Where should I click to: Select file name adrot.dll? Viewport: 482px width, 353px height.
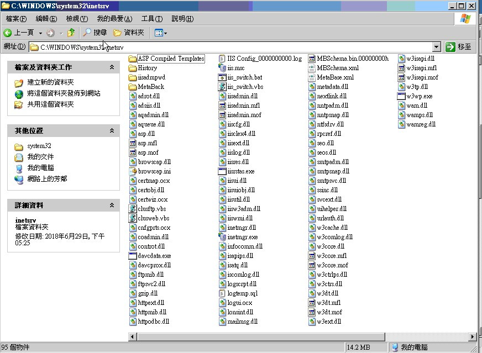(149, 96)
